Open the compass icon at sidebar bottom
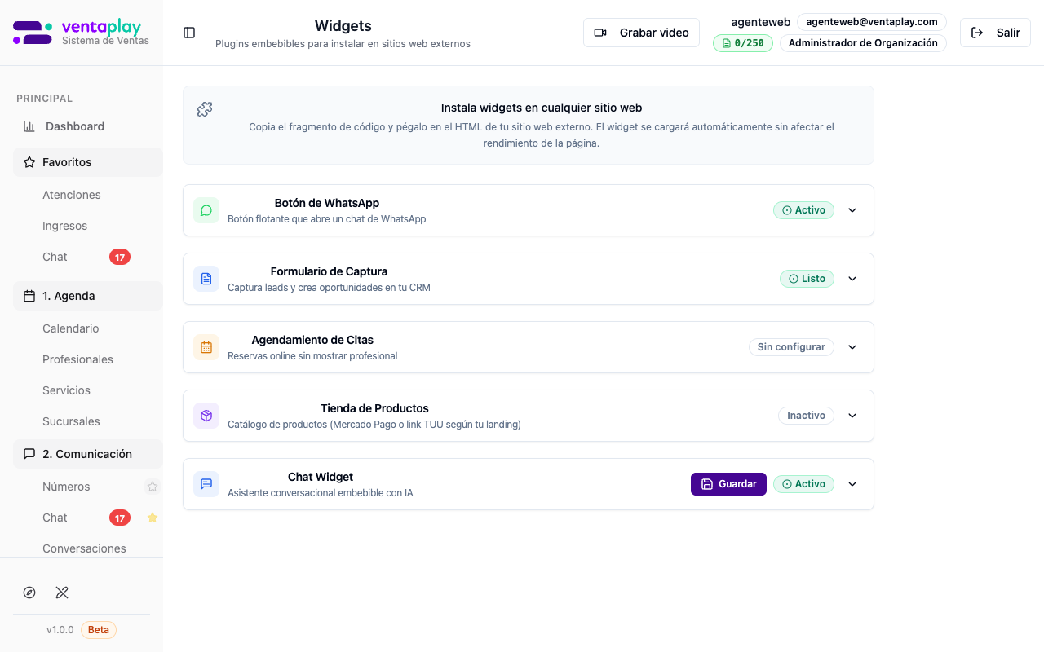This screenshot has height=652, width=1044. (x=29, y=593)
